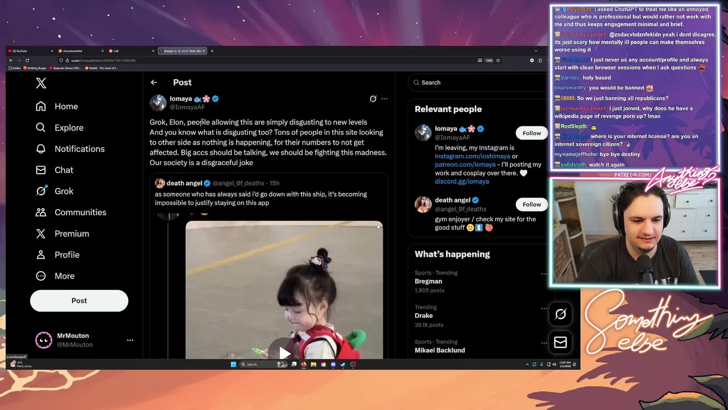Follow lomaya in Relevant people
The height and width of the screenshot is (410, 728).
click(x=532, y=133)
